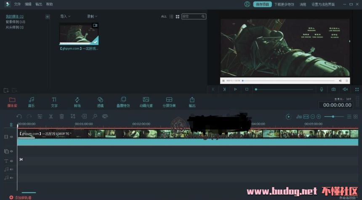Open the 转场 transitions tab
Screen dimensions: 362x200
pyautogui.click(x=77, y=102)
